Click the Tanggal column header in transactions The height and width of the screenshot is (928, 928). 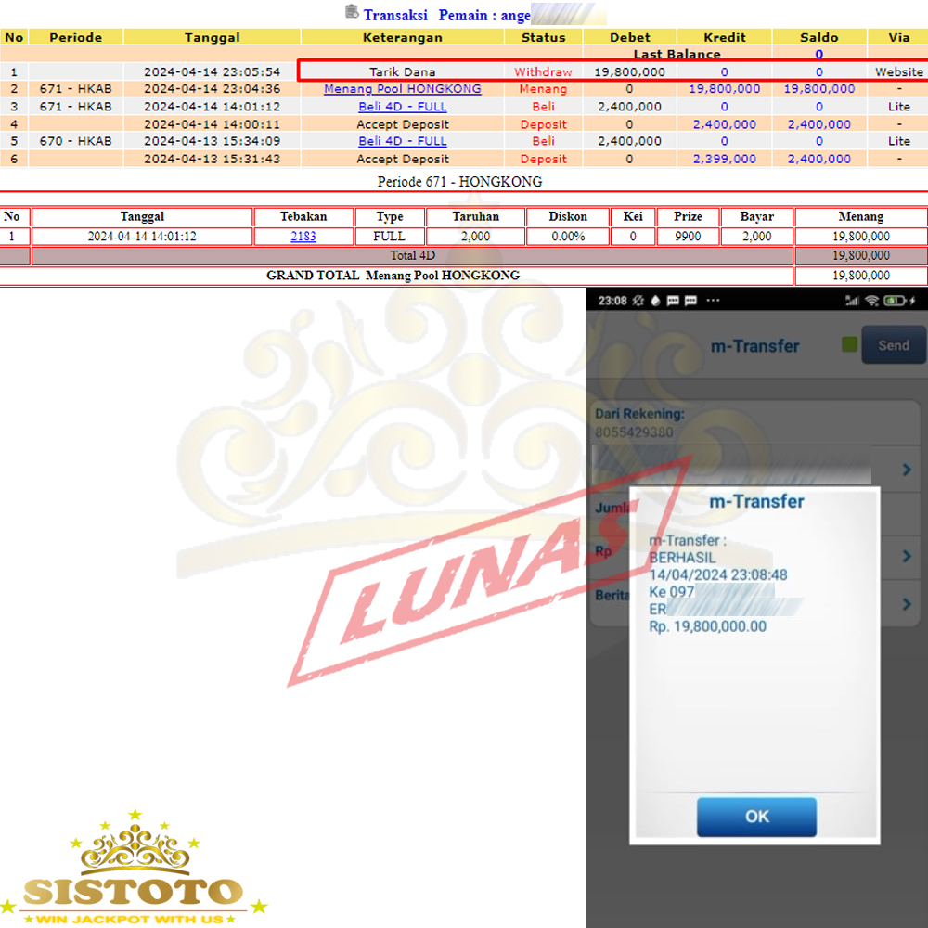(x=212, y=37)
